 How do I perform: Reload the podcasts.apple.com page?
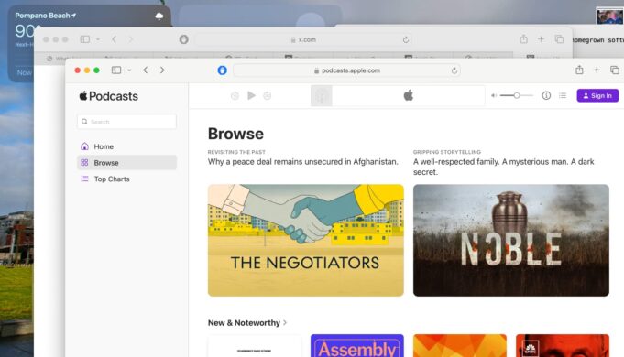click(x=454, y=70)
